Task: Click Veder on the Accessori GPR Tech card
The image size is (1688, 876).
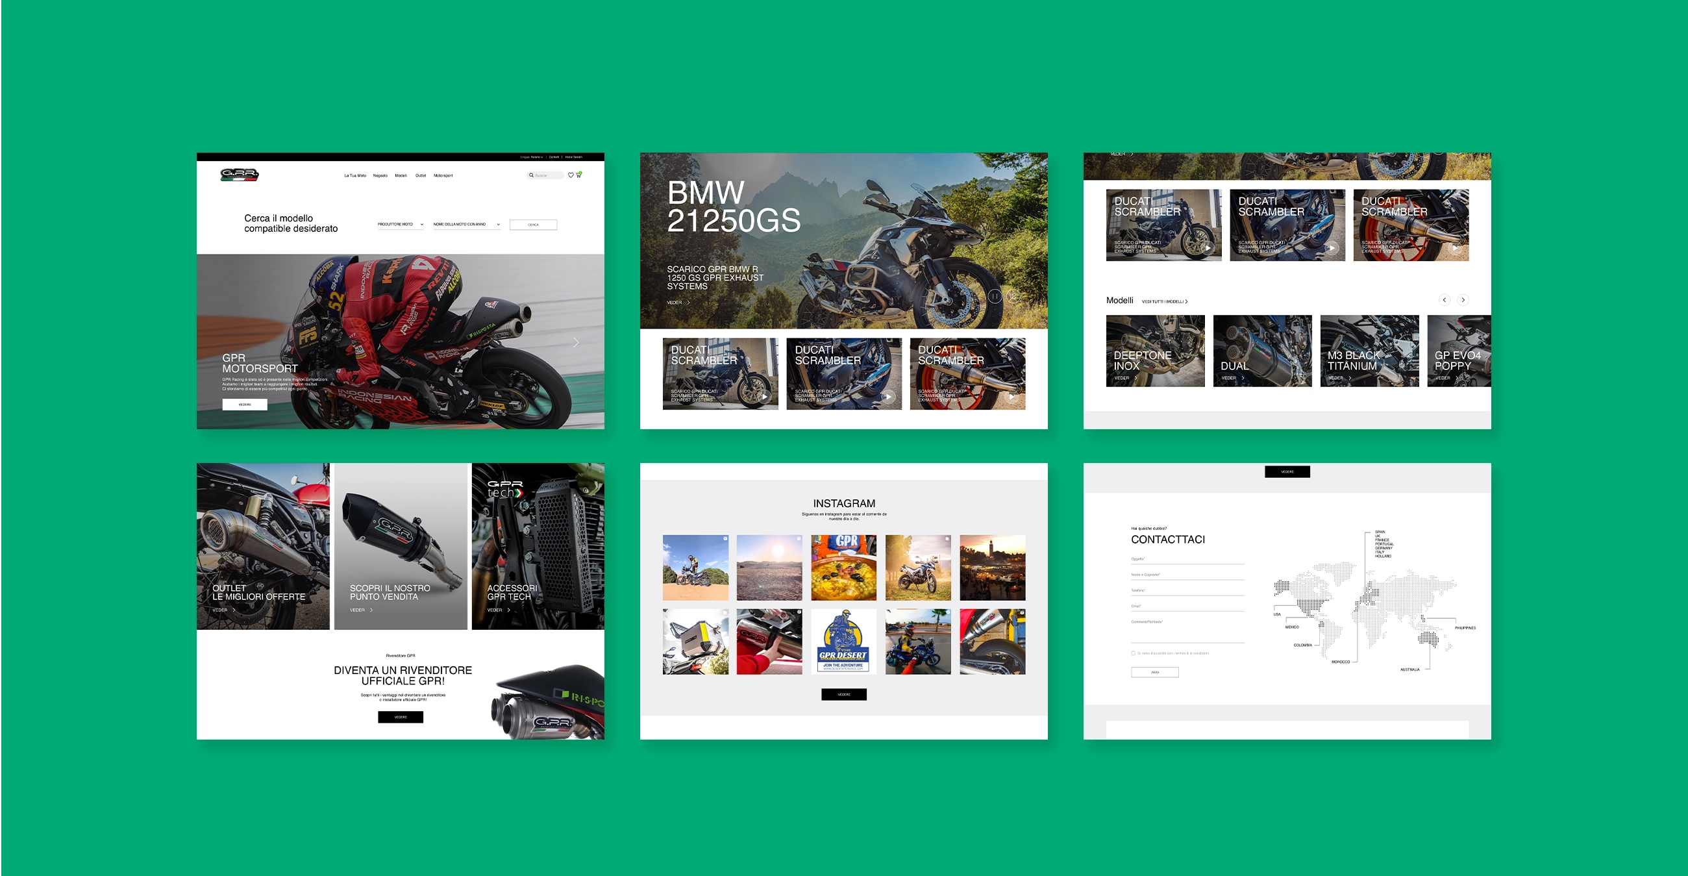Action: click(x=499, y=610)
